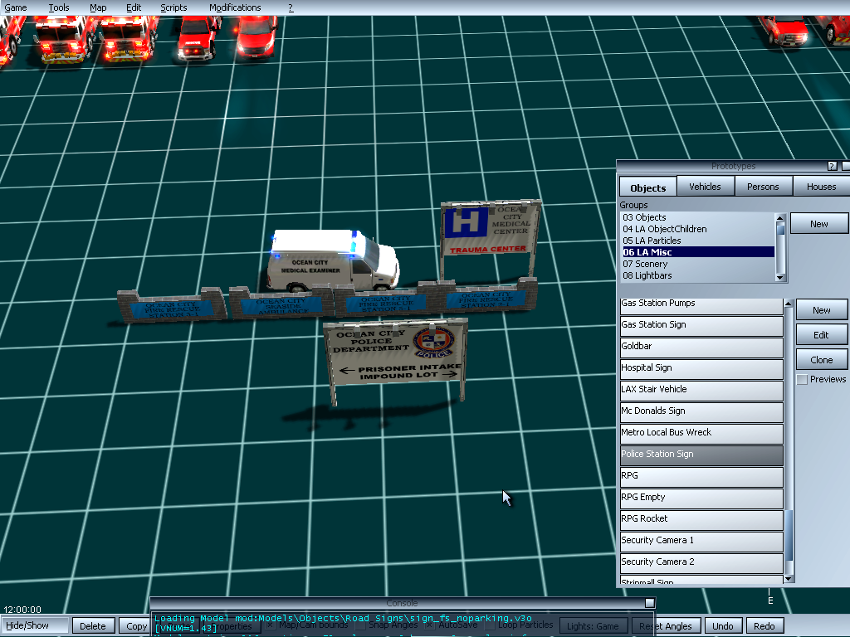Click the 12:00:00 time display
The width and height of the screenshot is (850, 637).
point(22,610)
